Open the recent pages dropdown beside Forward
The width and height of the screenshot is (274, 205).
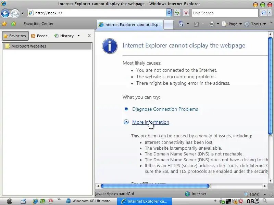pos(22,13)
